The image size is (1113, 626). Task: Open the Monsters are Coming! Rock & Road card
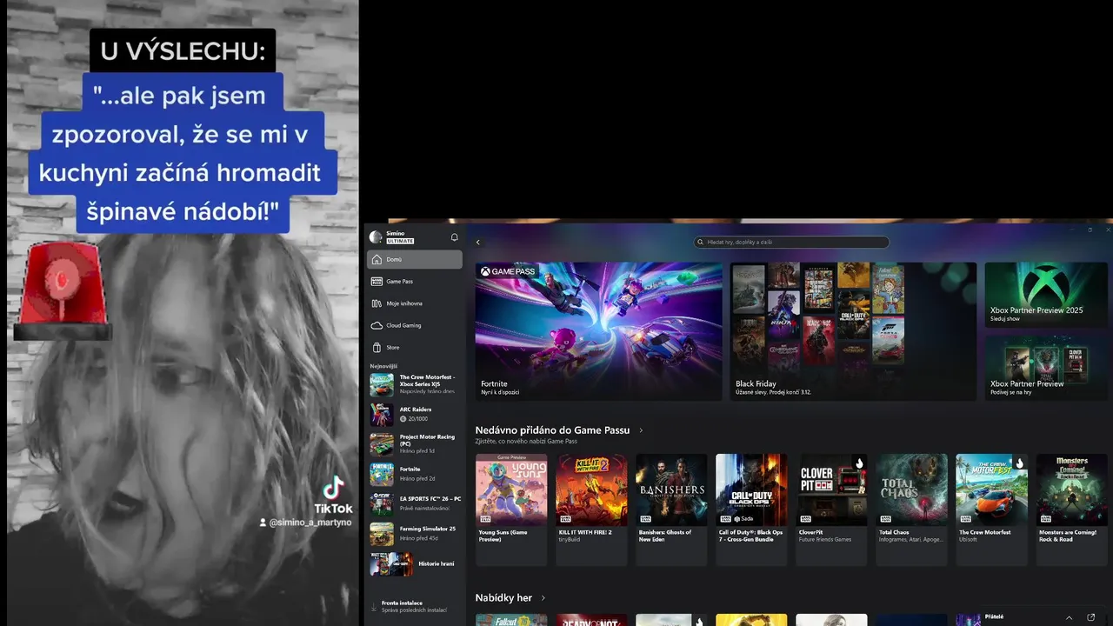(1071, 509)
